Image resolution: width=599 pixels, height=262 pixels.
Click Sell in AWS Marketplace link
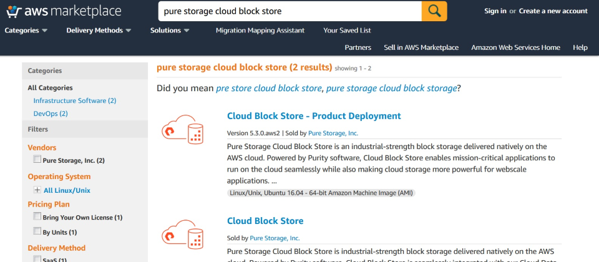(421, 47)
